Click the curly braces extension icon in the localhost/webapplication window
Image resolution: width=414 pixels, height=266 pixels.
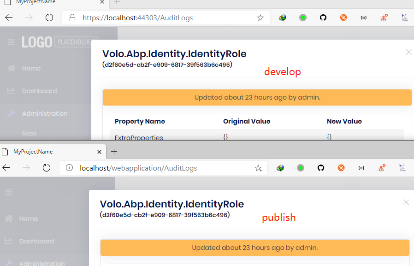coord(361,168)
